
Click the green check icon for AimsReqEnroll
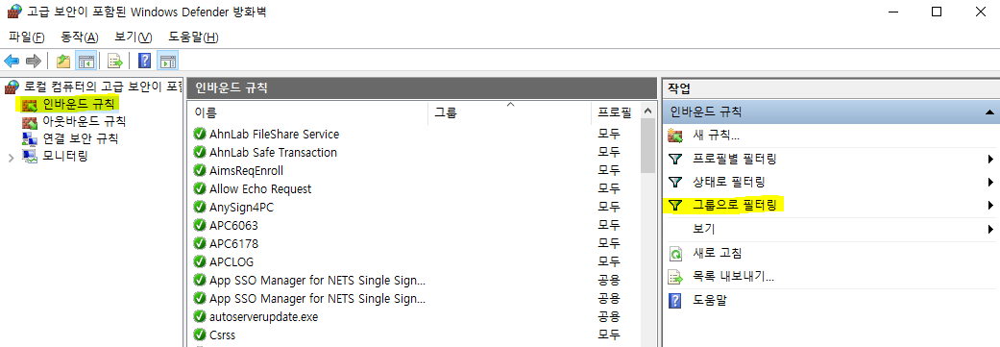click(200, 171)
